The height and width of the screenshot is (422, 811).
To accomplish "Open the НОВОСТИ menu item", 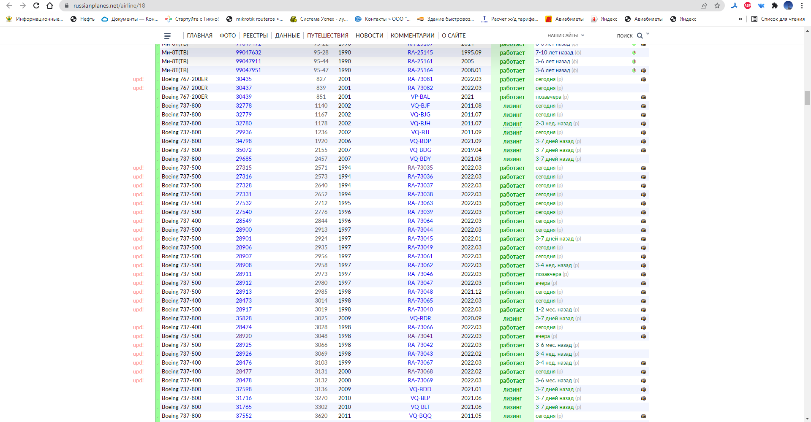I will tap(370, 35).
